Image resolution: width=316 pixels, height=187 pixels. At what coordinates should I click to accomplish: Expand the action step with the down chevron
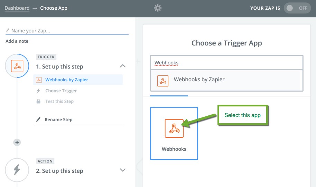tap(123, 170)
